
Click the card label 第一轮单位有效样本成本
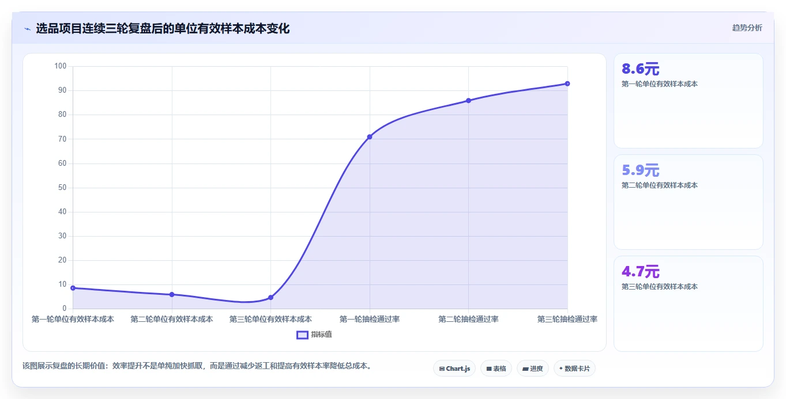pos(660,84)
